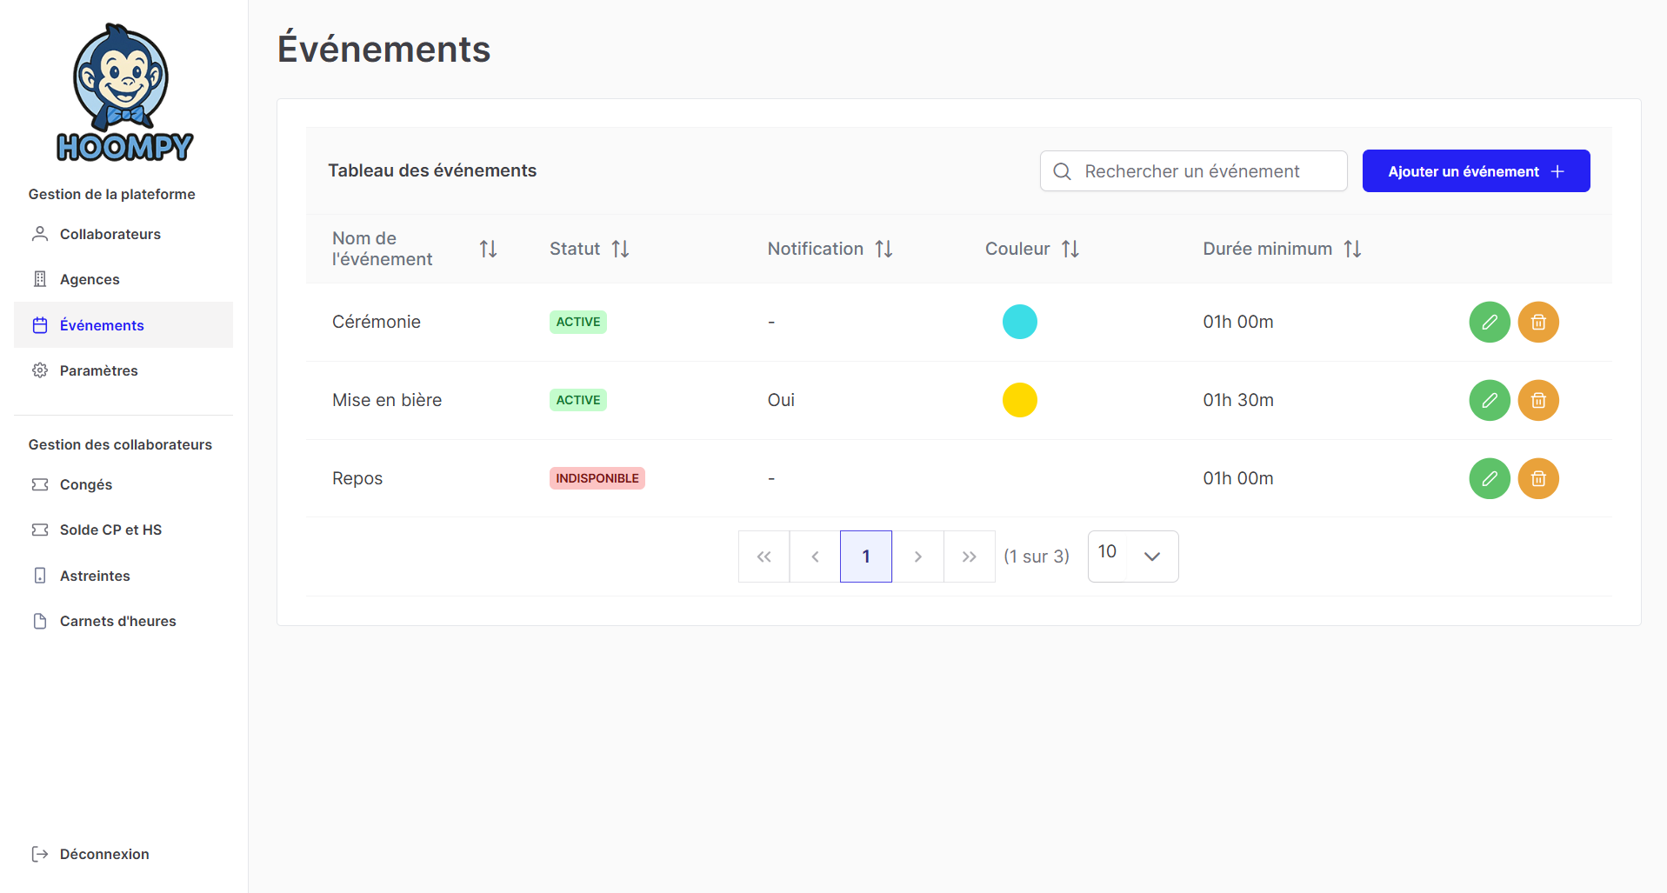Delete the Cérémonie event with trash icon
This screenshot has width=1667, height=893.
tap(1537, 322)
